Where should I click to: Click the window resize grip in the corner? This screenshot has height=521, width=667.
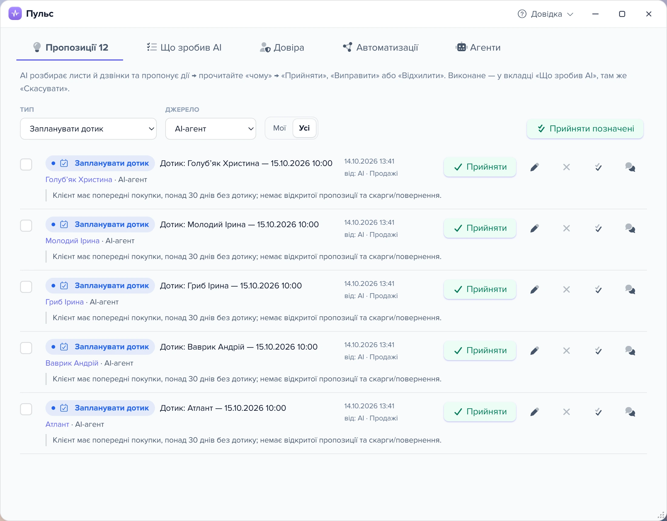coord(661,515)
